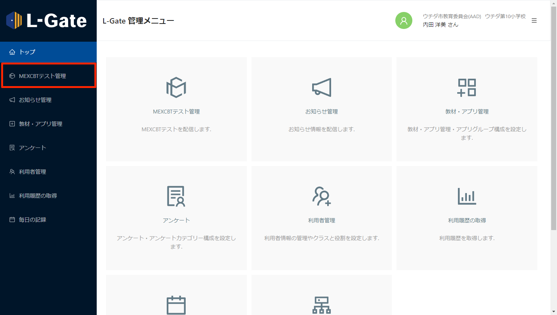Click the large megaphone icon in お知らせ管理 card
Screen dimensions: 557x315
click(322, 87)
